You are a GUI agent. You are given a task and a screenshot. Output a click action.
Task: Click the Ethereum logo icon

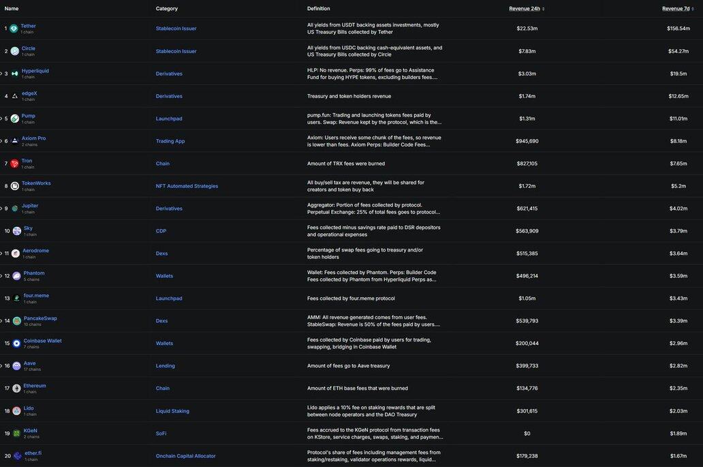coord(16,389)
